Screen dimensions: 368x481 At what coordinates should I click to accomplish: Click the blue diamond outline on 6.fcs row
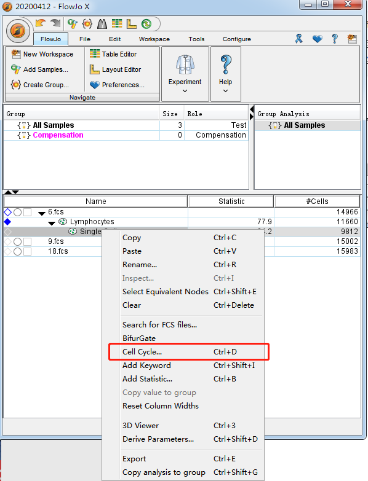pyautogui.click(x=7, y=212)
